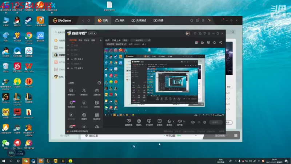The height and width of the screenshot is (164, 291).
Task: Edit 英雄联盟 · 最强王者 category selector
Action: [x=116, y=44]
